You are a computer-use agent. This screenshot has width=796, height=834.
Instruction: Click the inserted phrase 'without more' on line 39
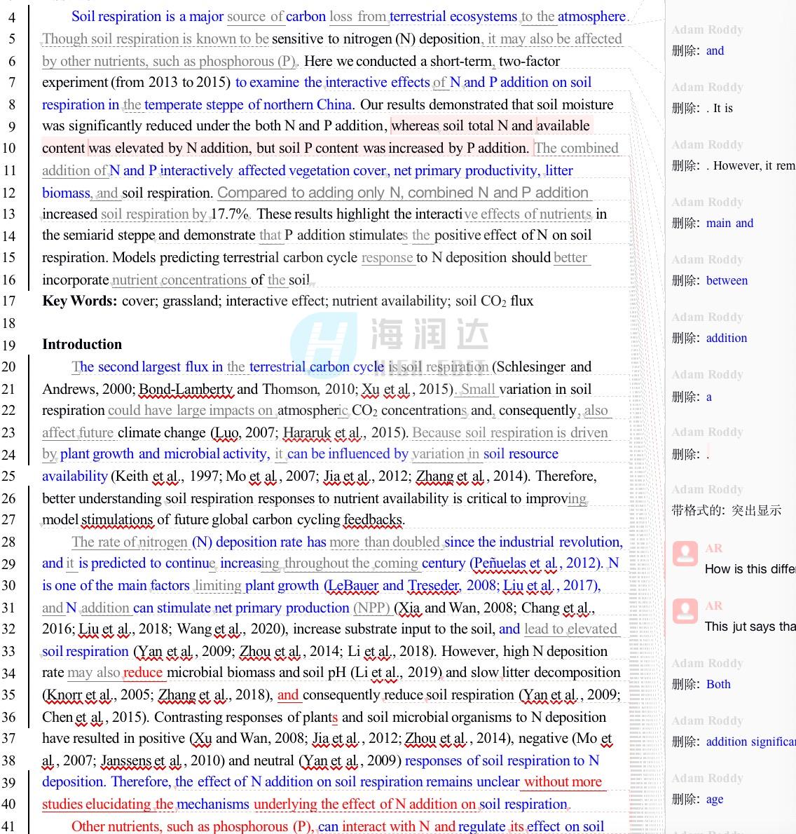coord(563,782)
